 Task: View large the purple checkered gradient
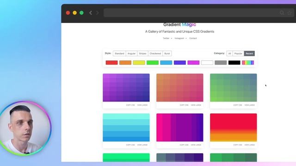pyautogui.click(x=142, y=105)
